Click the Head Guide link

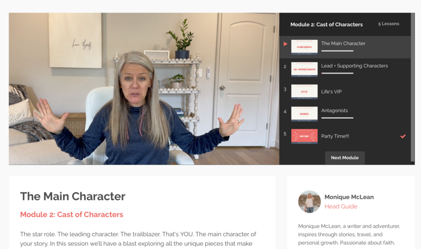(340, 206)
